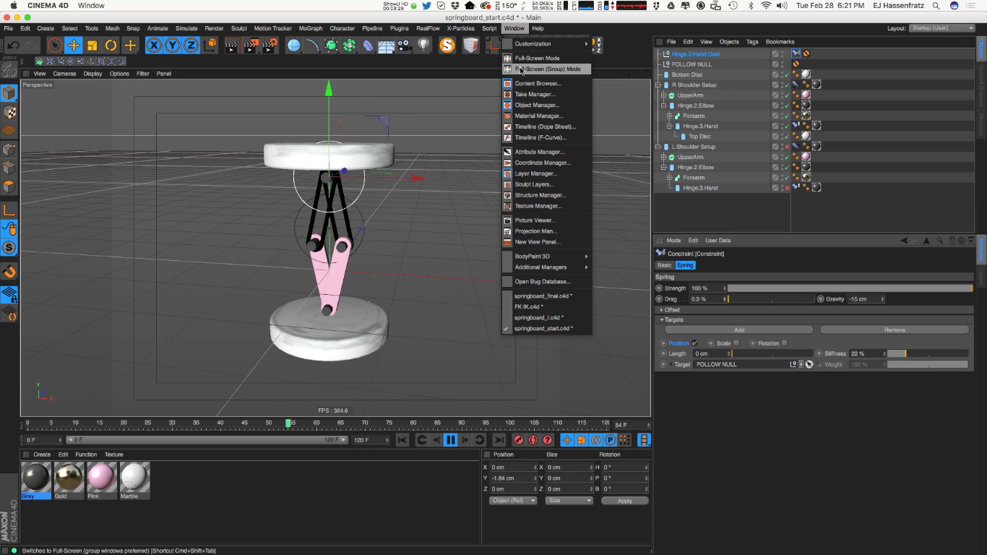Click the Apply coordinates button
The width and height of the screenshot is (987, 555).
625,501
